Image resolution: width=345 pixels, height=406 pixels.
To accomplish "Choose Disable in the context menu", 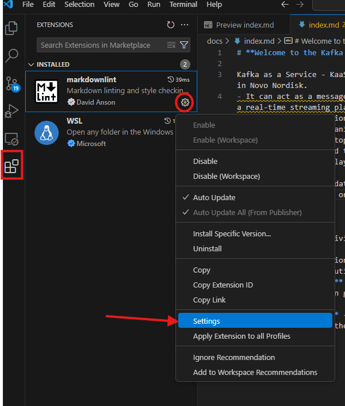I will 255,162.
